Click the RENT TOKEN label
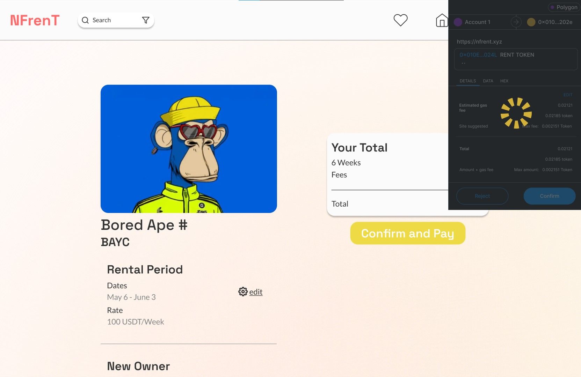This screenshot has height=377, width=581. [517, 55]
